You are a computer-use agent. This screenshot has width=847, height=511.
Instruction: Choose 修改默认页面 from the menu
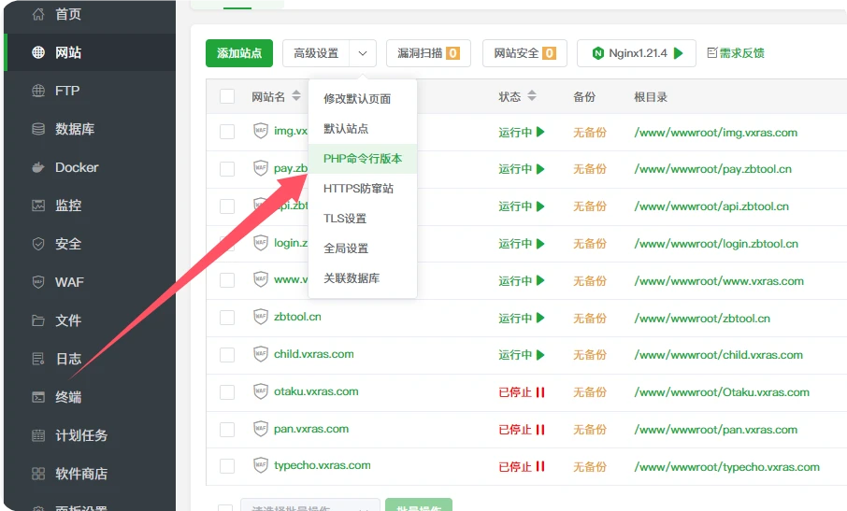coord(363,99)
